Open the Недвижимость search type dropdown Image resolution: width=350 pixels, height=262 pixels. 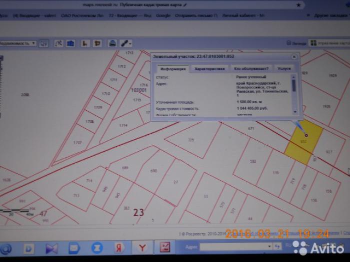click(x=18, y=43)
